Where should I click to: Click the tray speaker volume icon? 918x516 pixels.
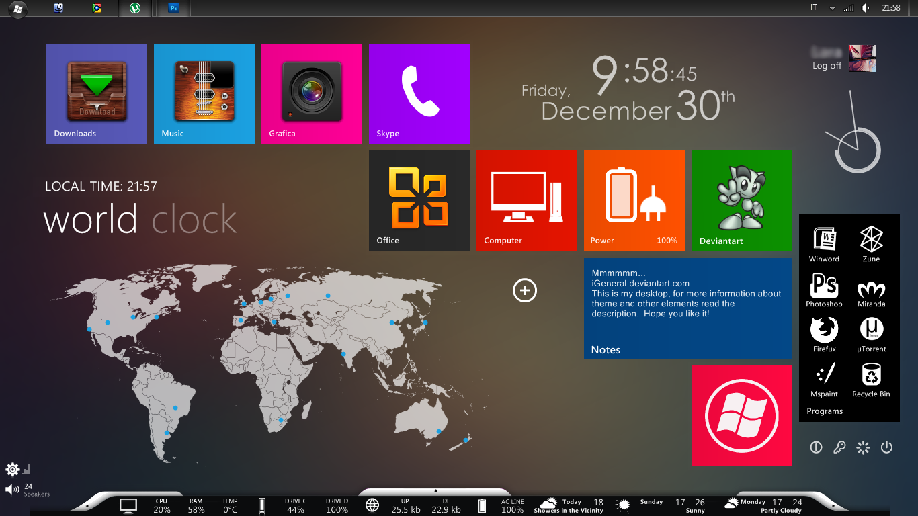tap(866, 8)
